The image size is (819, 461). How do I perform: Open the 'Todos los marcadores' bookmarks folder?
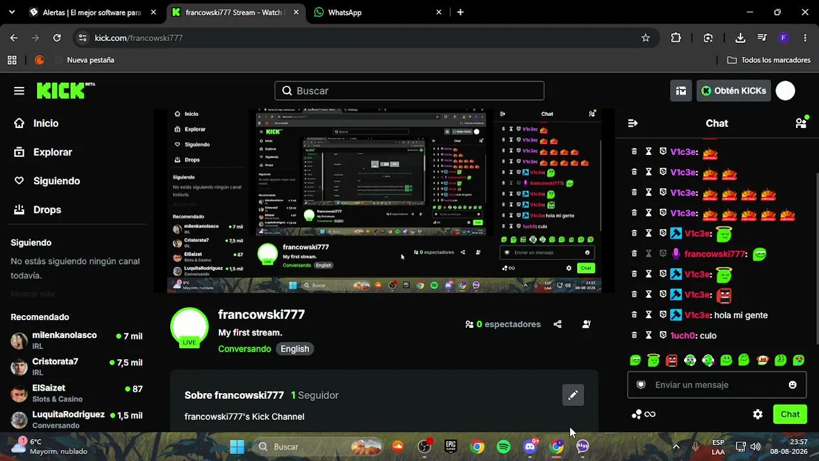(769, 60)
